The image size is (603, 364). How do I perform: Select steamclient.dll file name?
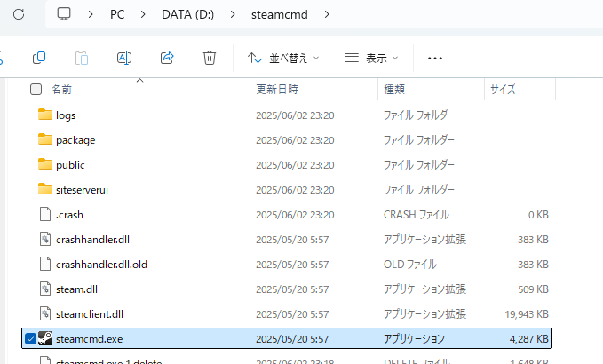[x=90, y=314]
